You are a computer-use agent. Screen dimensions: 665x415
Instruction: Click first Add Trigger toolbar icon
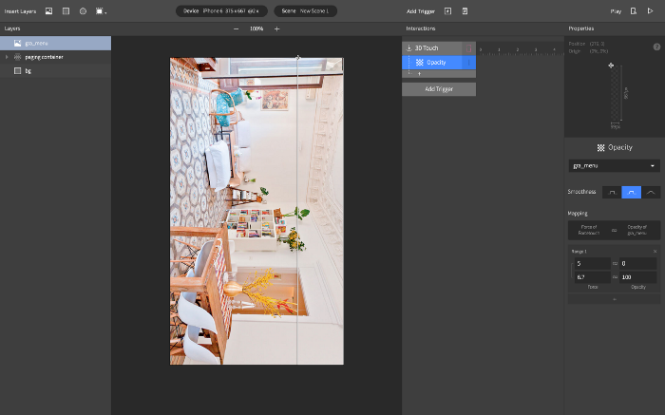[x=447, y=11]
